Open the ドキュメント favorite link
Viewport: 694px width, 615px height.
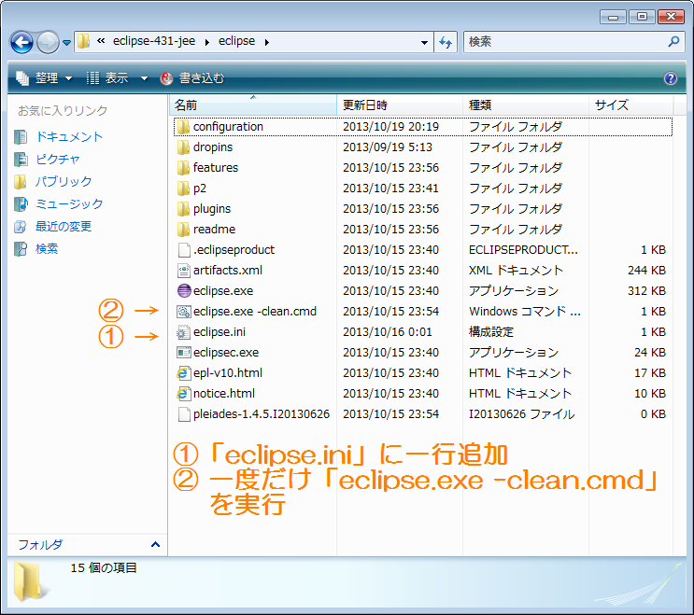[69, 136]
